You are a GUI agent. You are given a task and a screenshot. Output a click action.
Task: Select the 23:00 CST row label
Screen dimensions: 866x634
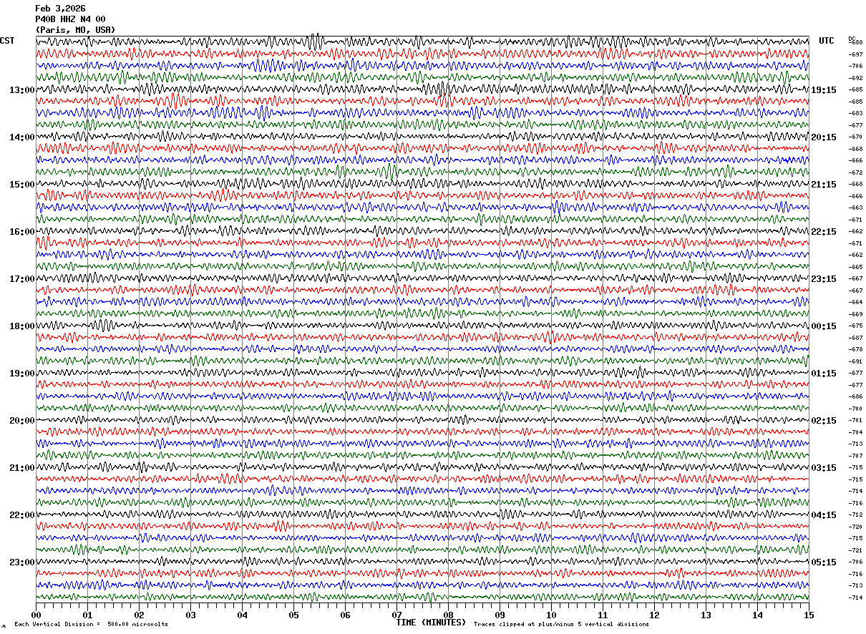(x=22, y=562)
